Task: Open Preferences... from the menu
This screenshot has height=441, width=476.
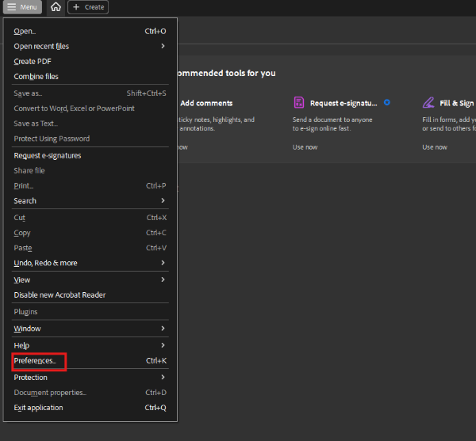Action: (90, 361)
